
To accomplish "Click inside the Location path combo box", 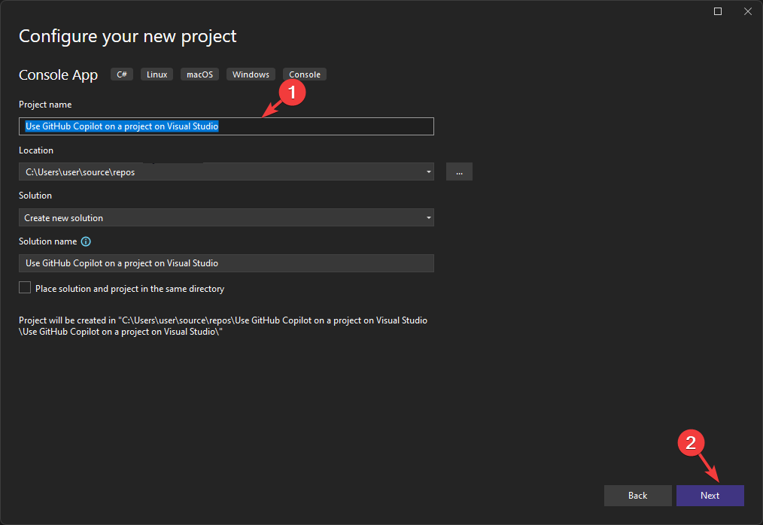I will 218,172.
